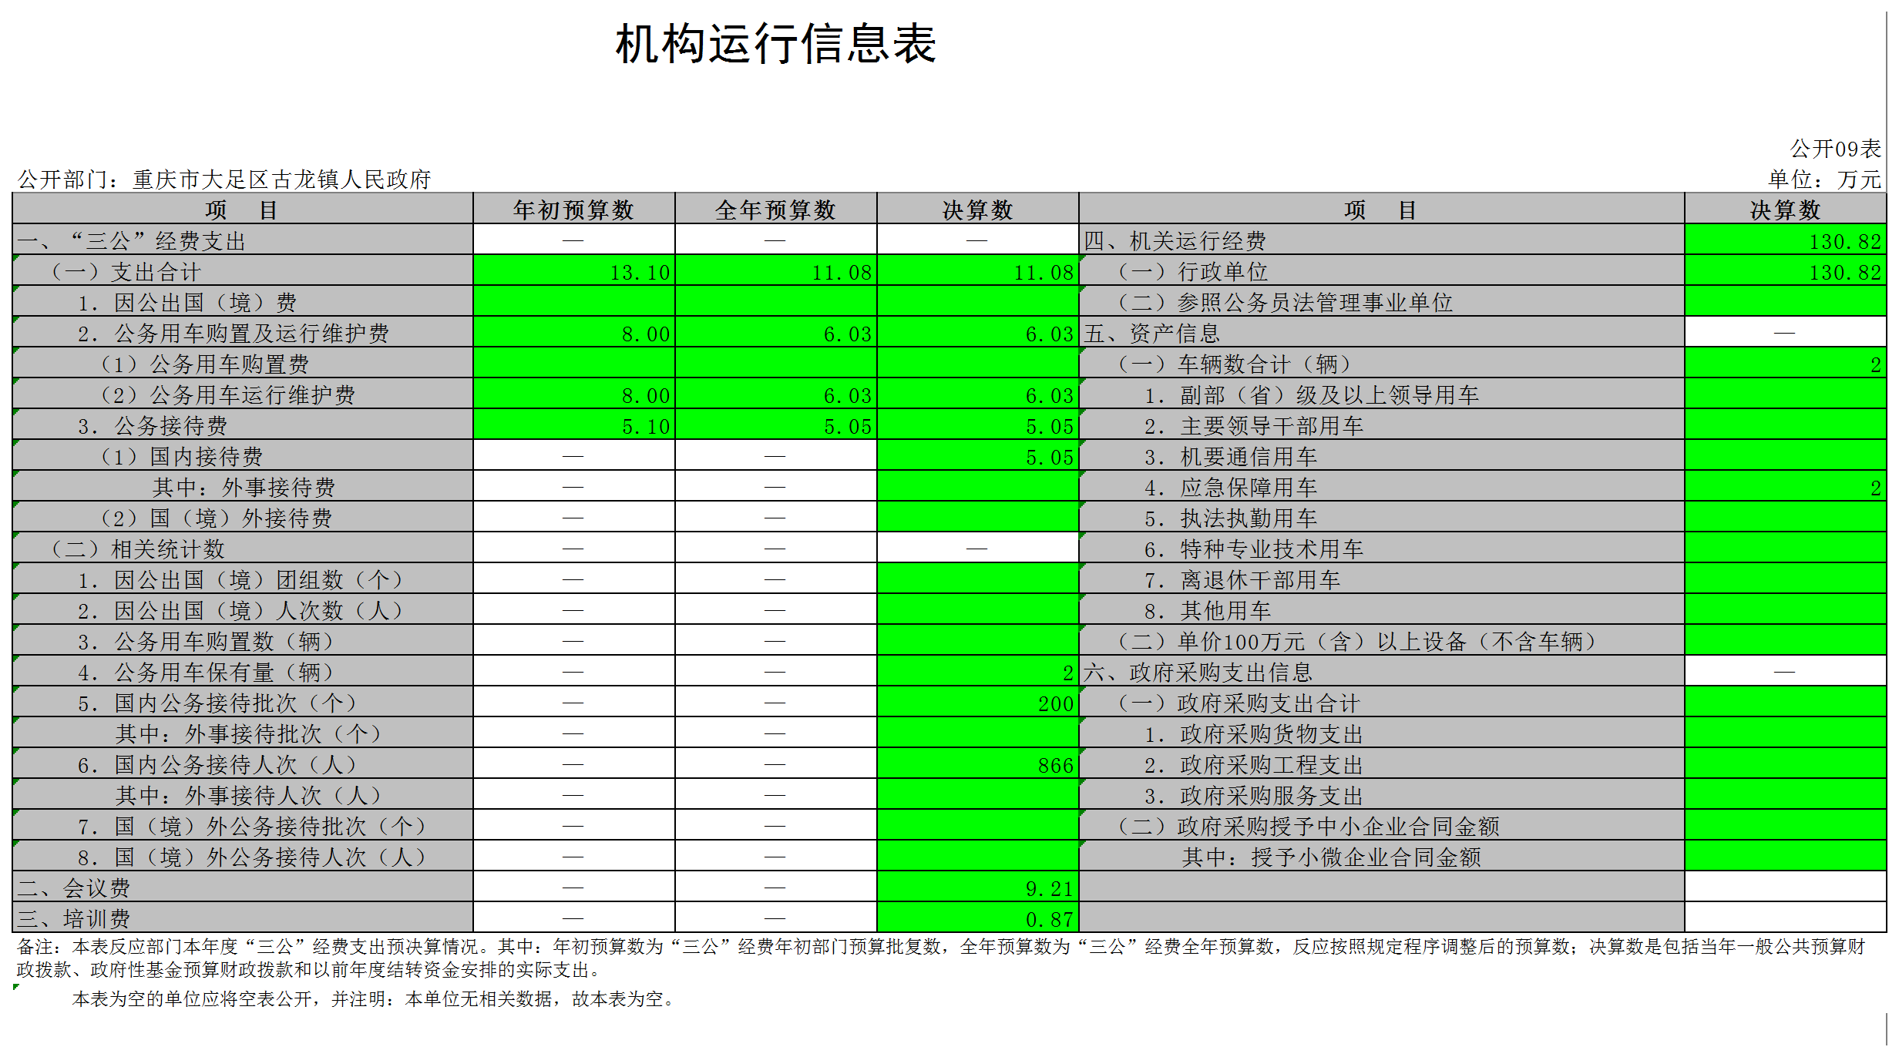Image resolution: width=1899 pixels, height=1057 pixels.
Task: Select the cell with value 0.87
Action: tap(977, 919)
